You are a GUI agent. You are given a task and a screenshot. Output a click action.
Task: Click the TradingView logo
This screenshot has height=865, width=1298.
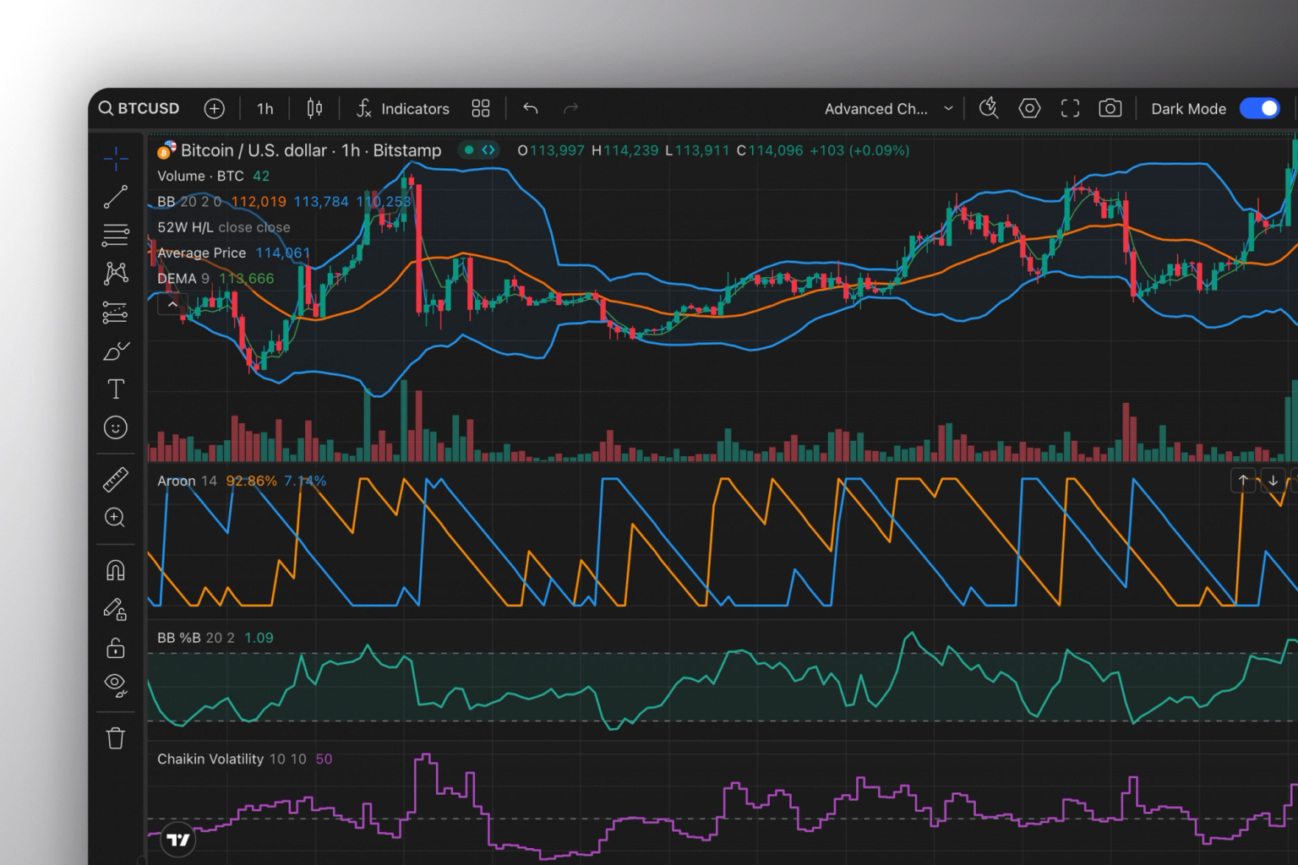click(178, 840)
